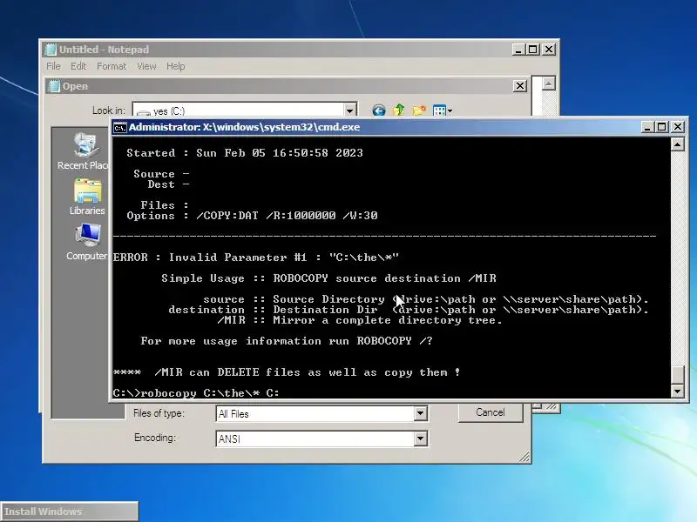The image size is (697, 522).
Task: Close the cmd.exe window
Action: coord(678,127)
